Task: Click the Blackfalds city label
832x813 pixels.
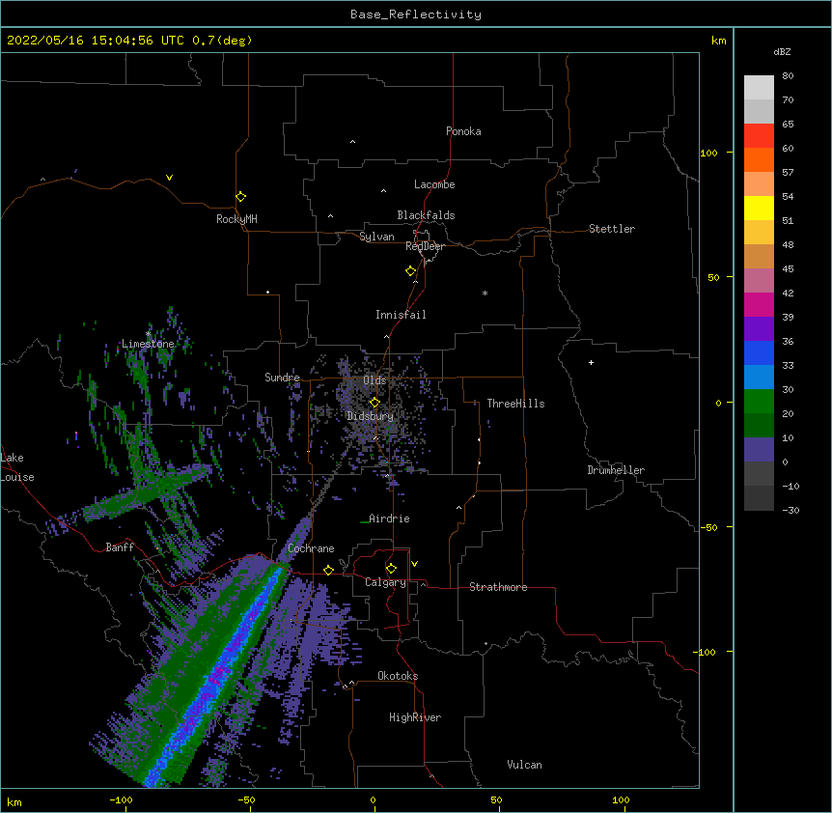Action: point(426,215)
